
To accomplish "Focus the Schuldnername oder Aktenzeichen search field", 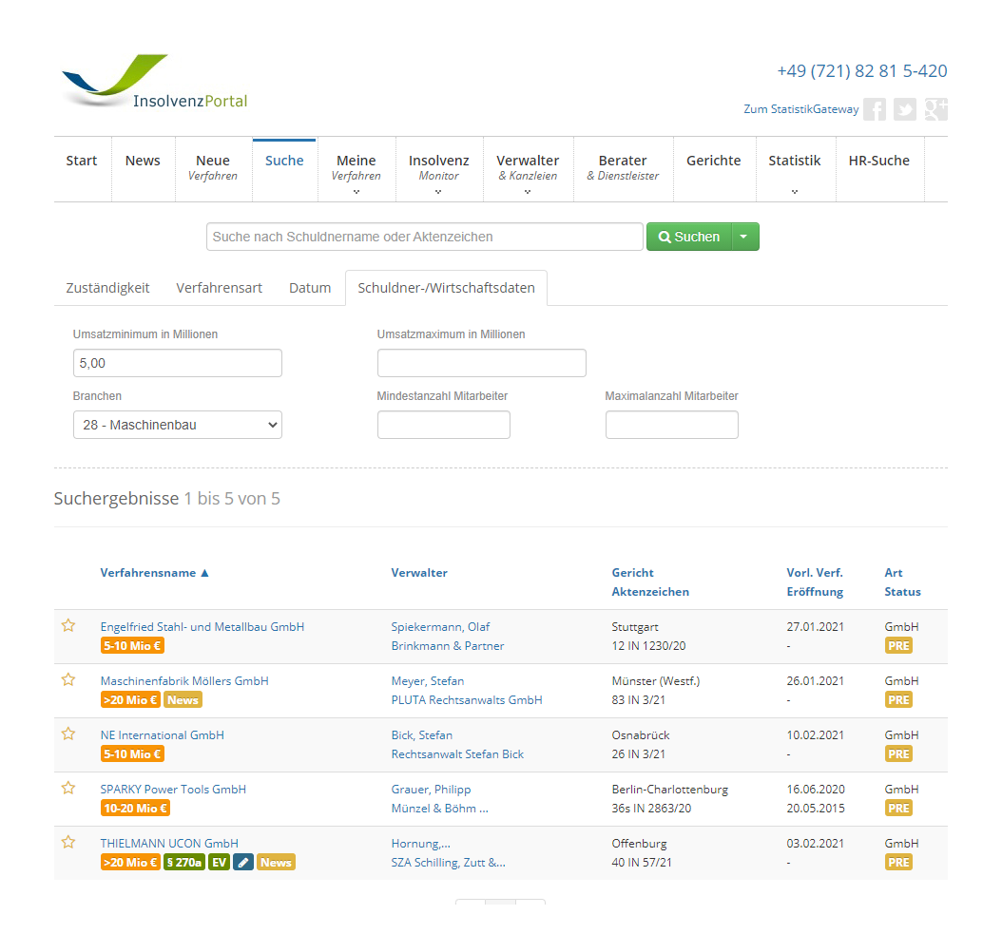I will pos(424,237).
